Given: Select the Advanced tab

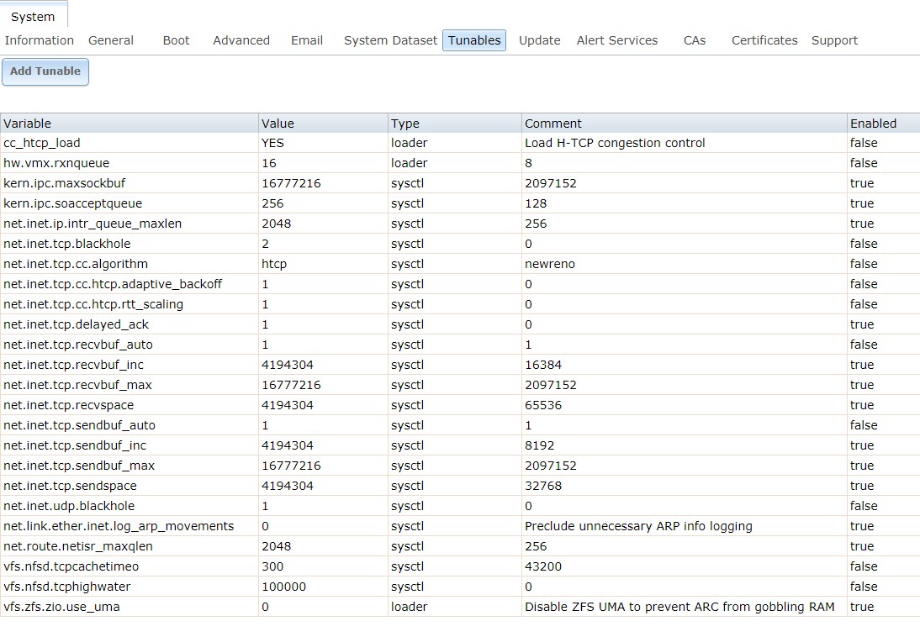Looking at the screenshot, I should pos(241,40).
